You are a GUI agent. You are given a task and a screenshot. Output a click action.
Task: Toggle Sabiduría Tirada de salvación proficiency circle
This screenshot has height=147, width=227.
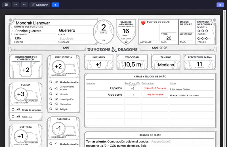pyautogui.click(x=51, y=144)
